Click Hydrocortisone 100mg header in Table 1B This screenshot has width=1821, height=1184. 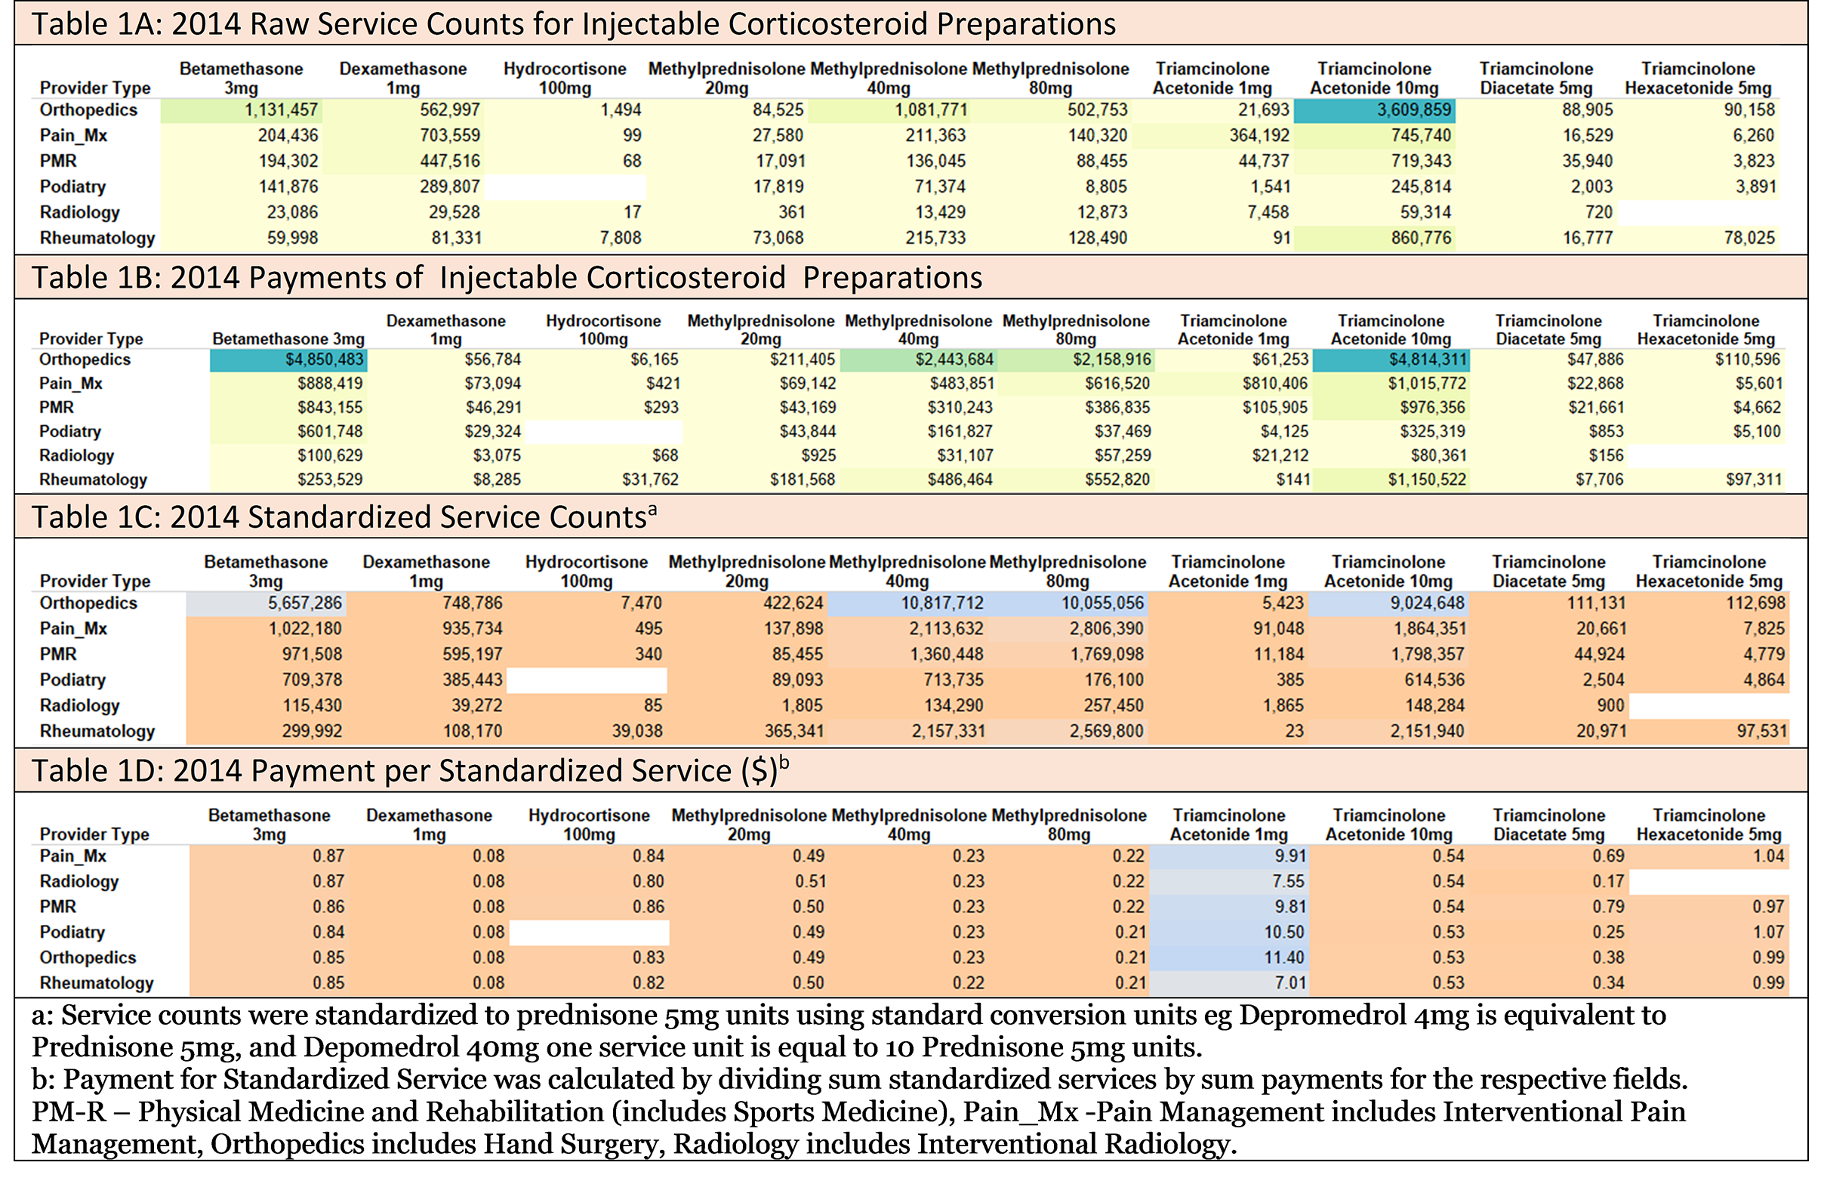click(x=603, y=330)
